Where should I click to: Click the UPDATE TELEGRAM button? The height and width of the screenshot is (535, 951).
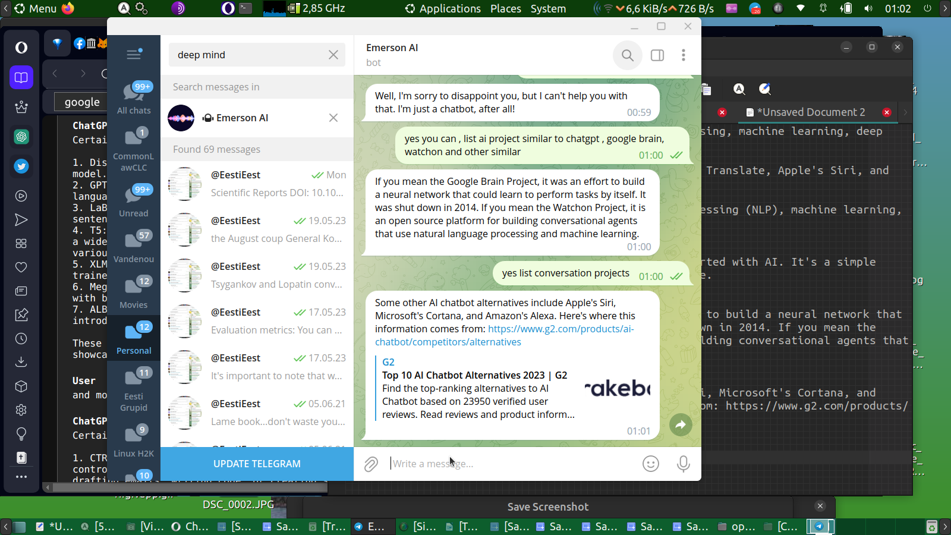point(257,464)
